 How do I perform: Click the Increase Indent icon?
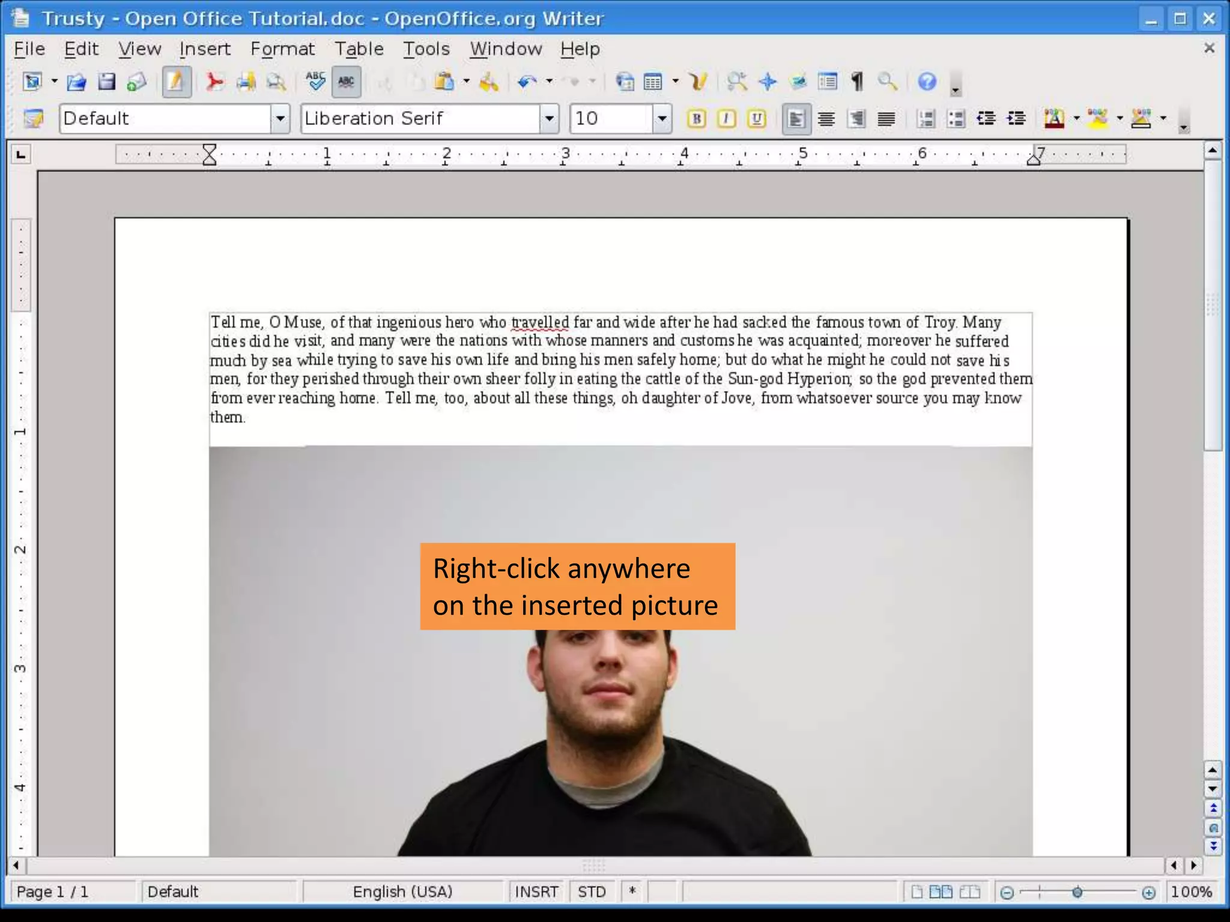click(1016, 119)
